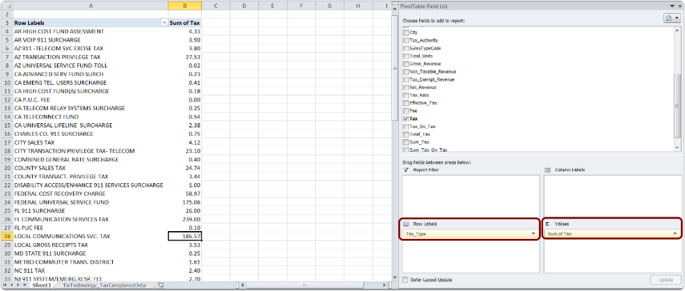Click field list scroll down arrow

pyautogui.click(x=677, y=148)
